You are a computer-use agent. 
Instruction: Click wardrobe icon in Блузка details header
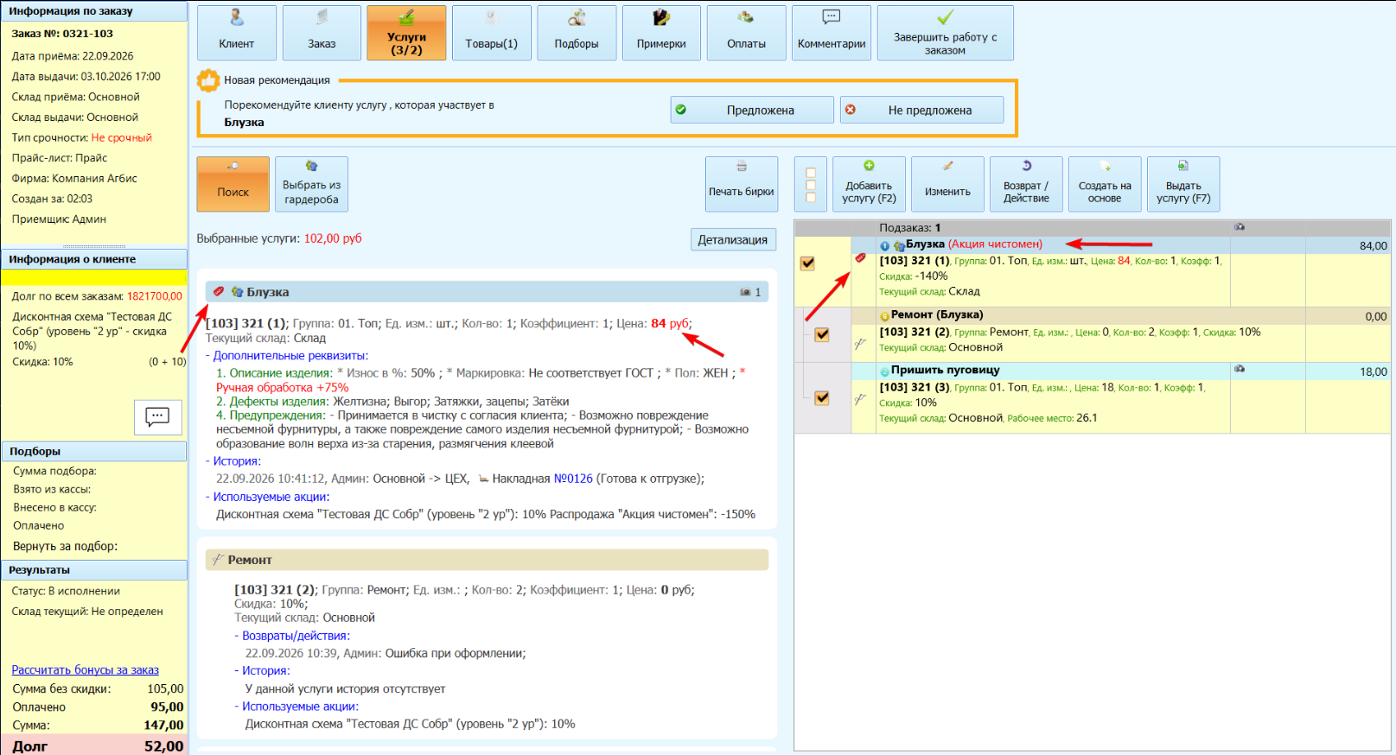point(237,292)
